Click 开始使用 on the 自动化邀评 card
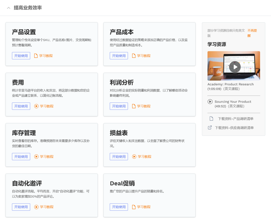This screenshot has width=271, height=223. (x=21, y=207)
